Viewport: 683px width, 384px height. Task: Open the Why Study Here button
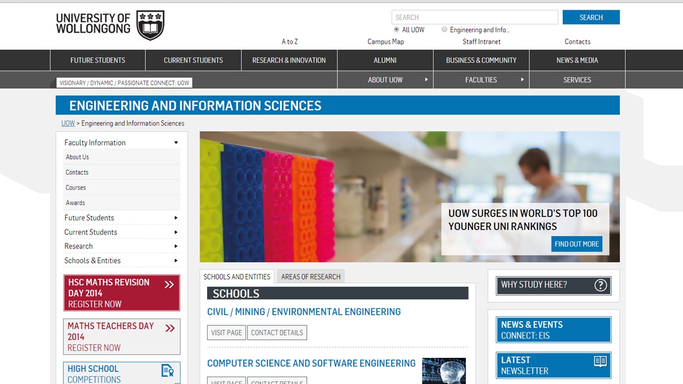[x=553, y=285]
